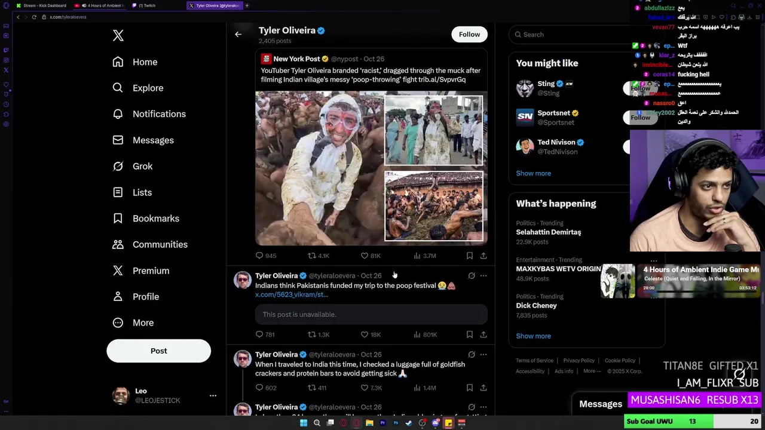The image size is (765, 430).
Task: Bookmark the New York Post repost
Action: coord(470,256)
